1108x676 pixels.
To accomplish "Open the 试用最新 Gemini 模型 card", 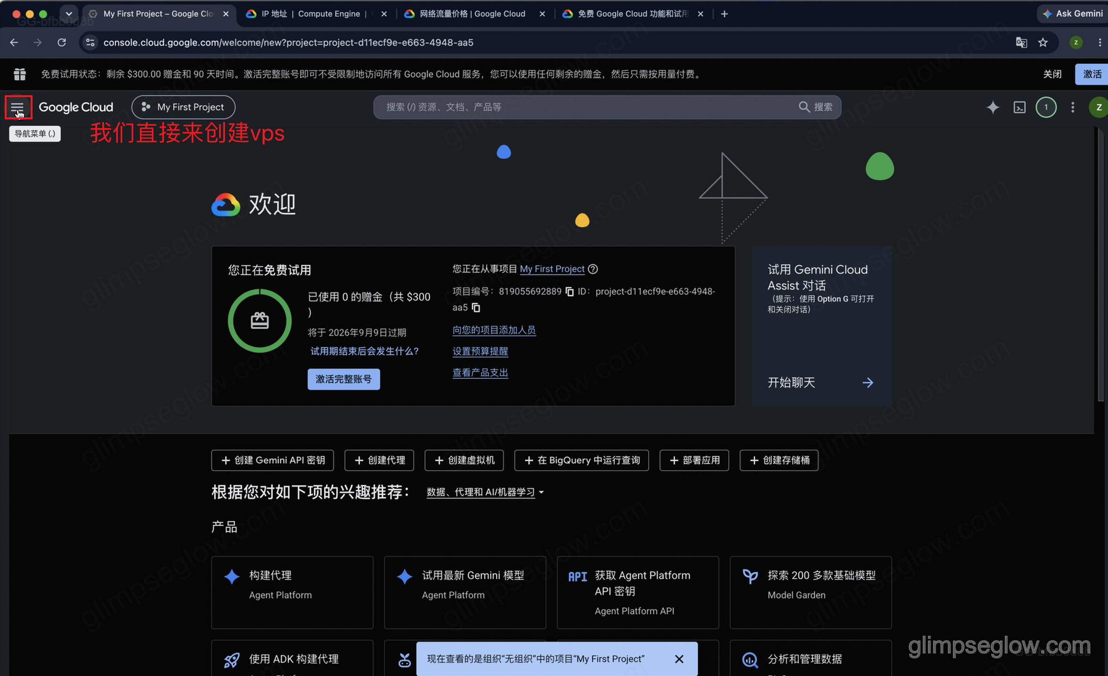I will (x=465, y=593).
